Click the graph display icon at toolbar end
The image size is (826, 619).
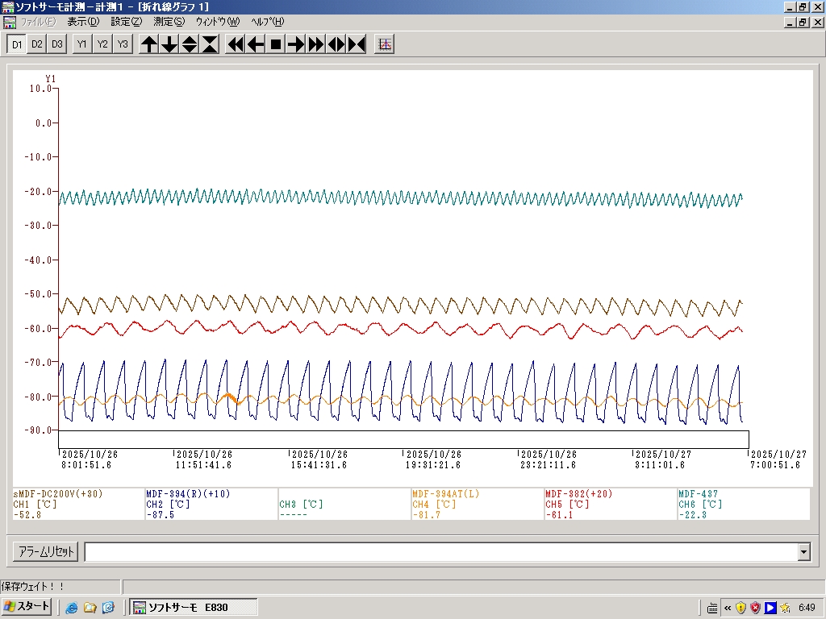tap(385, 44)
